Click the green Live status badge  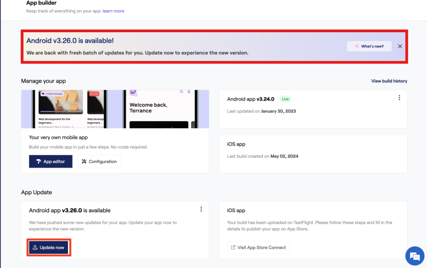(285, 99)
